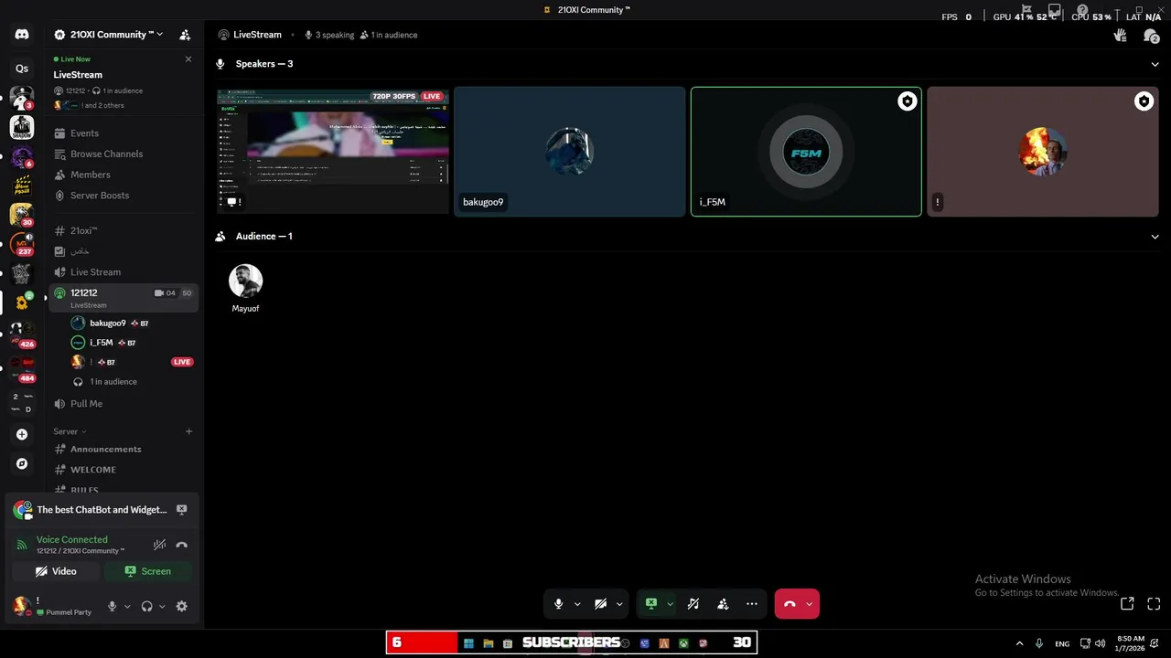This screenshot has width=1171, height=658.
Task: Open the live stream thumbnail
Action: tap(333, 152)
